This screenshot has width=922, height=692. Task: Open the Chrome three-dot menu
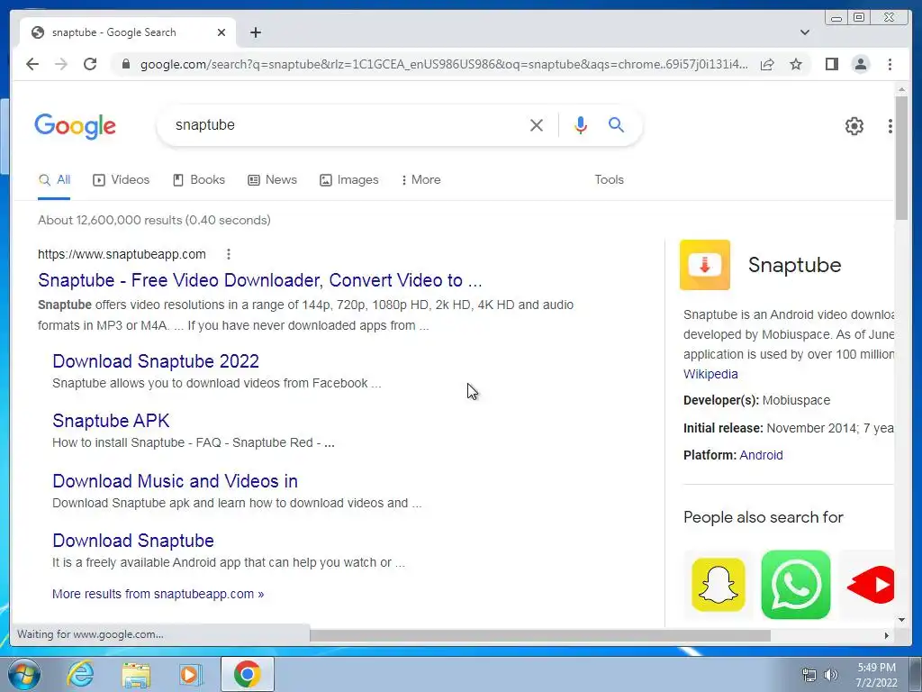pos(890,64)
